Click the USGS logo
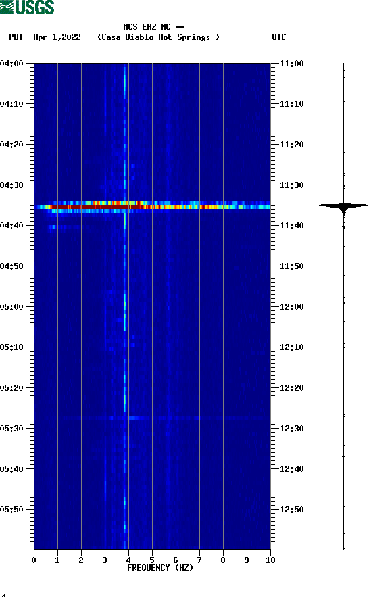373x603 pixels. [x=27, y=7]
